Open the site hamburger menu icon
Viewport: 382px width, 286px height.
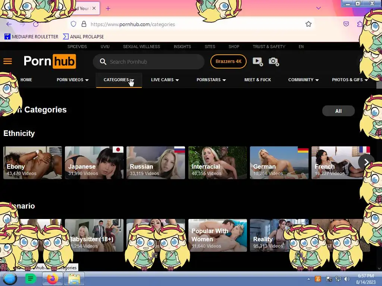click(x=7, y=61)
